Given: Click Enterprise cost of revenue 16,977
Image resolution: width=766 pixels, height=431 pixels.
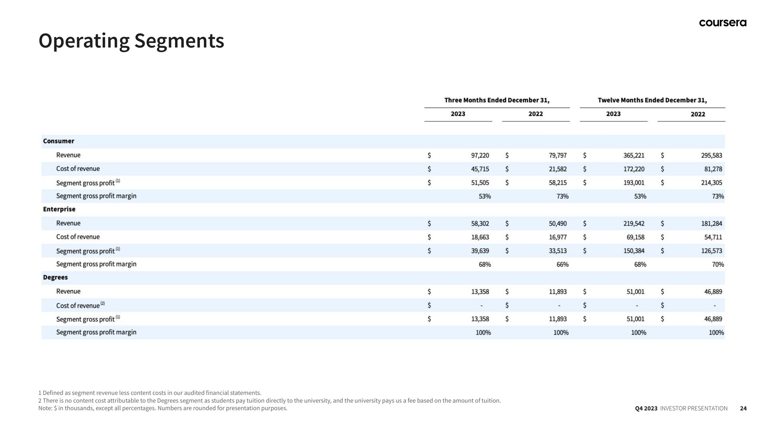Looking at the screenshot, I should pyautogui.click(x=558, y=237).
